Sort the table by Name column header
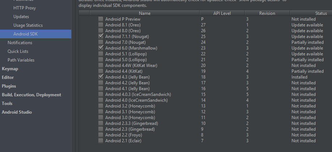Image resolution: width=332 pixels, height=152 pixels. tap(144, 13)
